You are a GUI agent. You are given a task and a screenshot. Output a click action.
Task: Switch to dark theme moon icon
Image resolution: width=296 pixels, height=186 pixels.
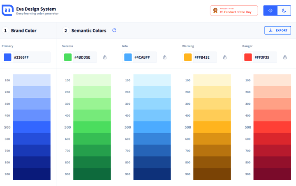click(284, 11)
